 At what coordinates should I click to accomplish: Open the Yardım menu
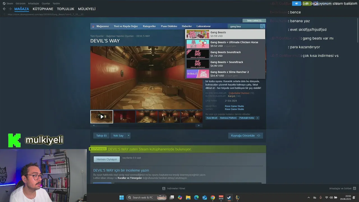(56, 3)
